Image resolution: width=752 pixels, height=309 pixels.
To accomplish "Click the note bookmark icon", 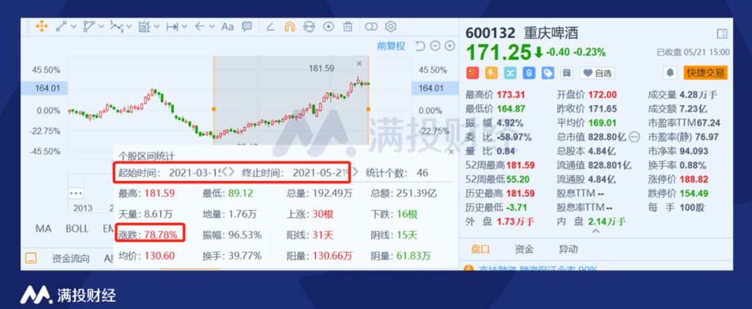I will click(567, 73).
